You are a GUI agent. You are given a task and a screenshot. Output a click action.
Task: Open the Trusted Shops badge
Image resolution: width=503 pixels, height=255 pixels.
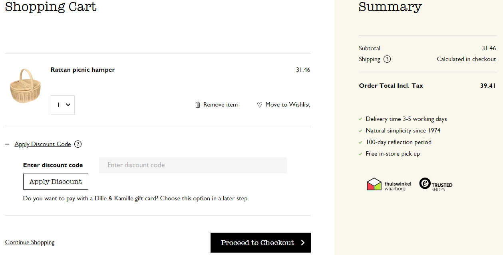[x=436, y=184]
